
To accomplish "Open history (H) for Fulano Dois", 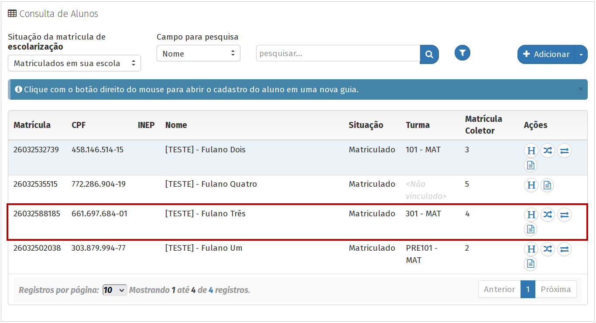I will (x=531, y=151).
